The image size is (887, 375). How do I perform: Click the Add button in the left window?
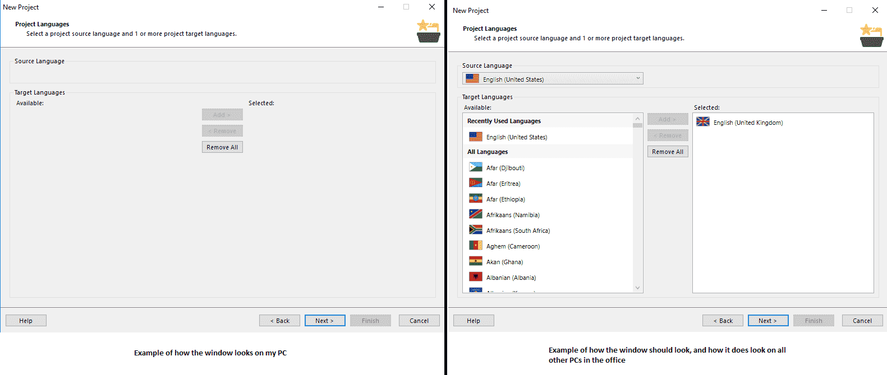222,115
